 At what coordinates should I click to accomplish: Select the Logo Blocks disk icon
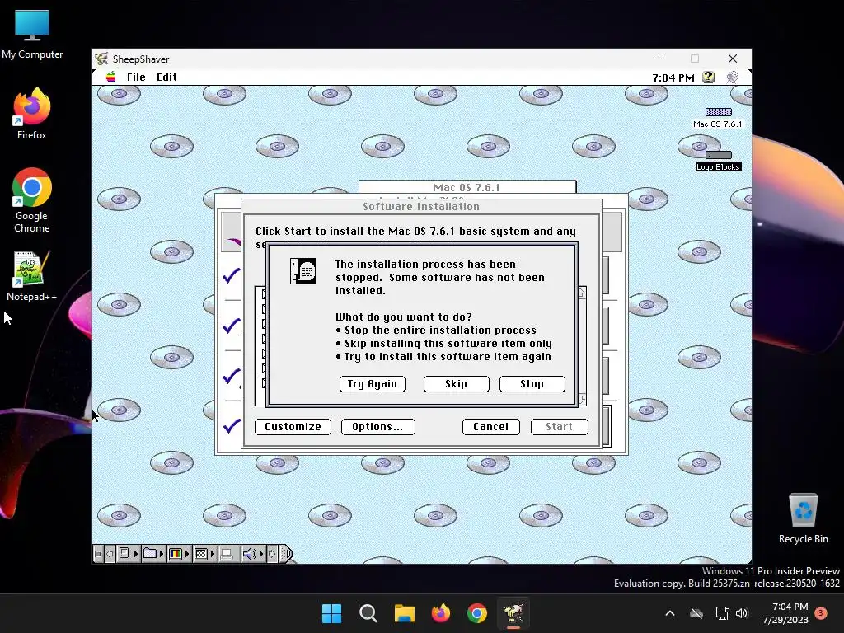[718, 161]
